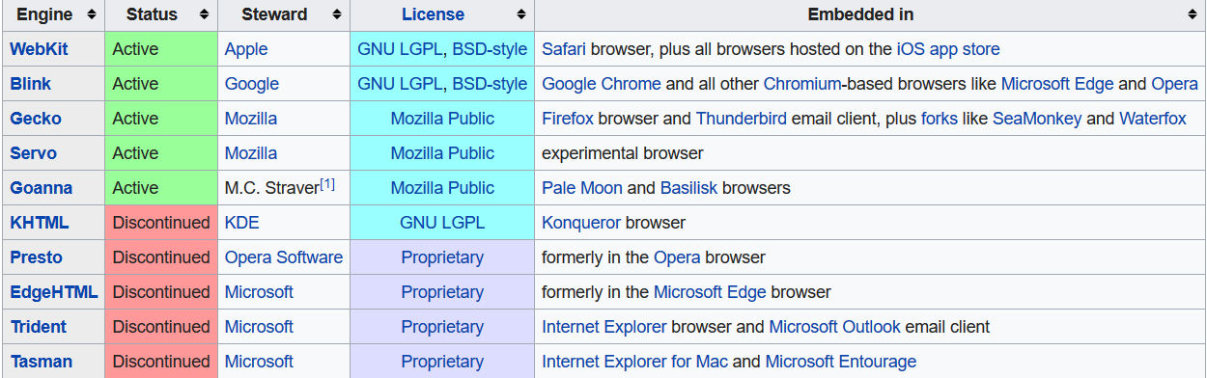This screenshot has width=1207, height=378.
Task: Sort table by Steward column arrows
Action: pyautogui.click(x=336, y=14)
